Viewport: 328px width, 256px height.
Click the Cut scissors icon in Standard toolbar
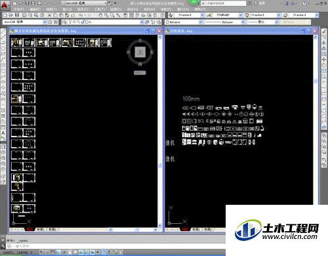[50, 15]
